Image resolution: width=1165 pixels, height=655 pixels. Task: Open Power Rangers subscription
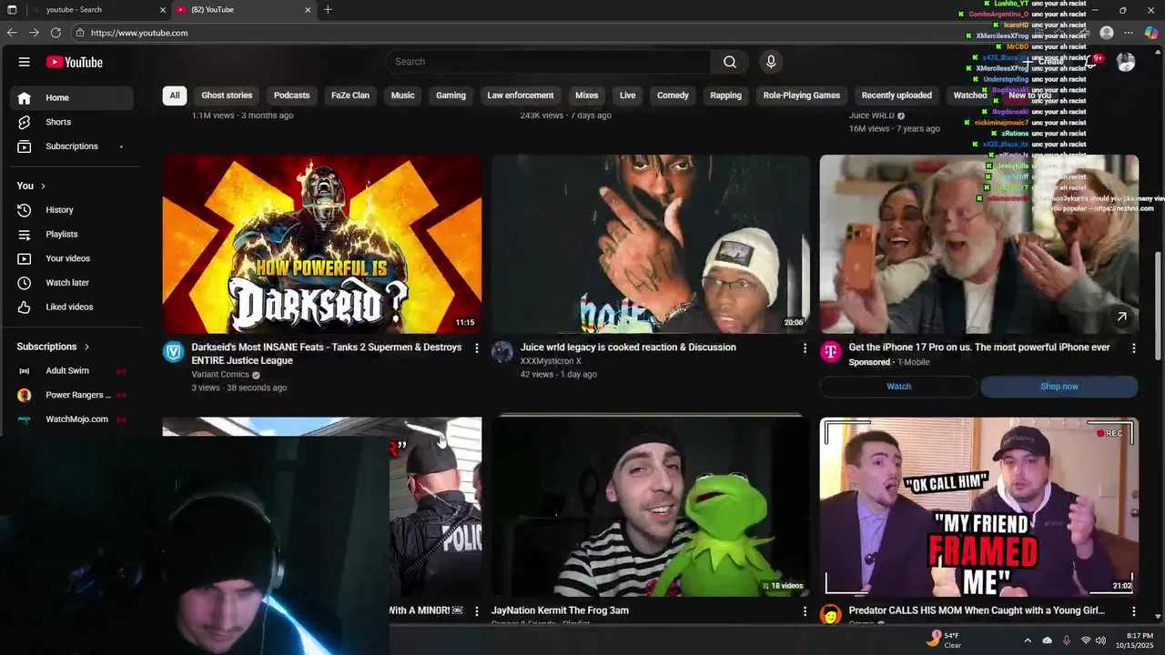coord(72,395)
